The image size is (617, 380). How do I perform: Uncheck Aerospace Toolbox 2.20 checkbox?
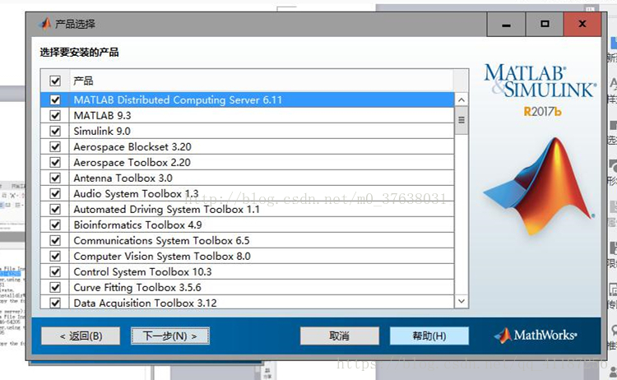[x=55, y=163]
